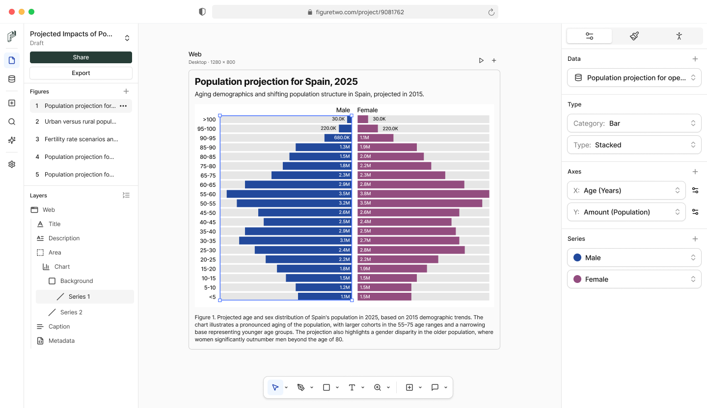Click the Export button
The image size is (707, 408).
click(81, 73)
